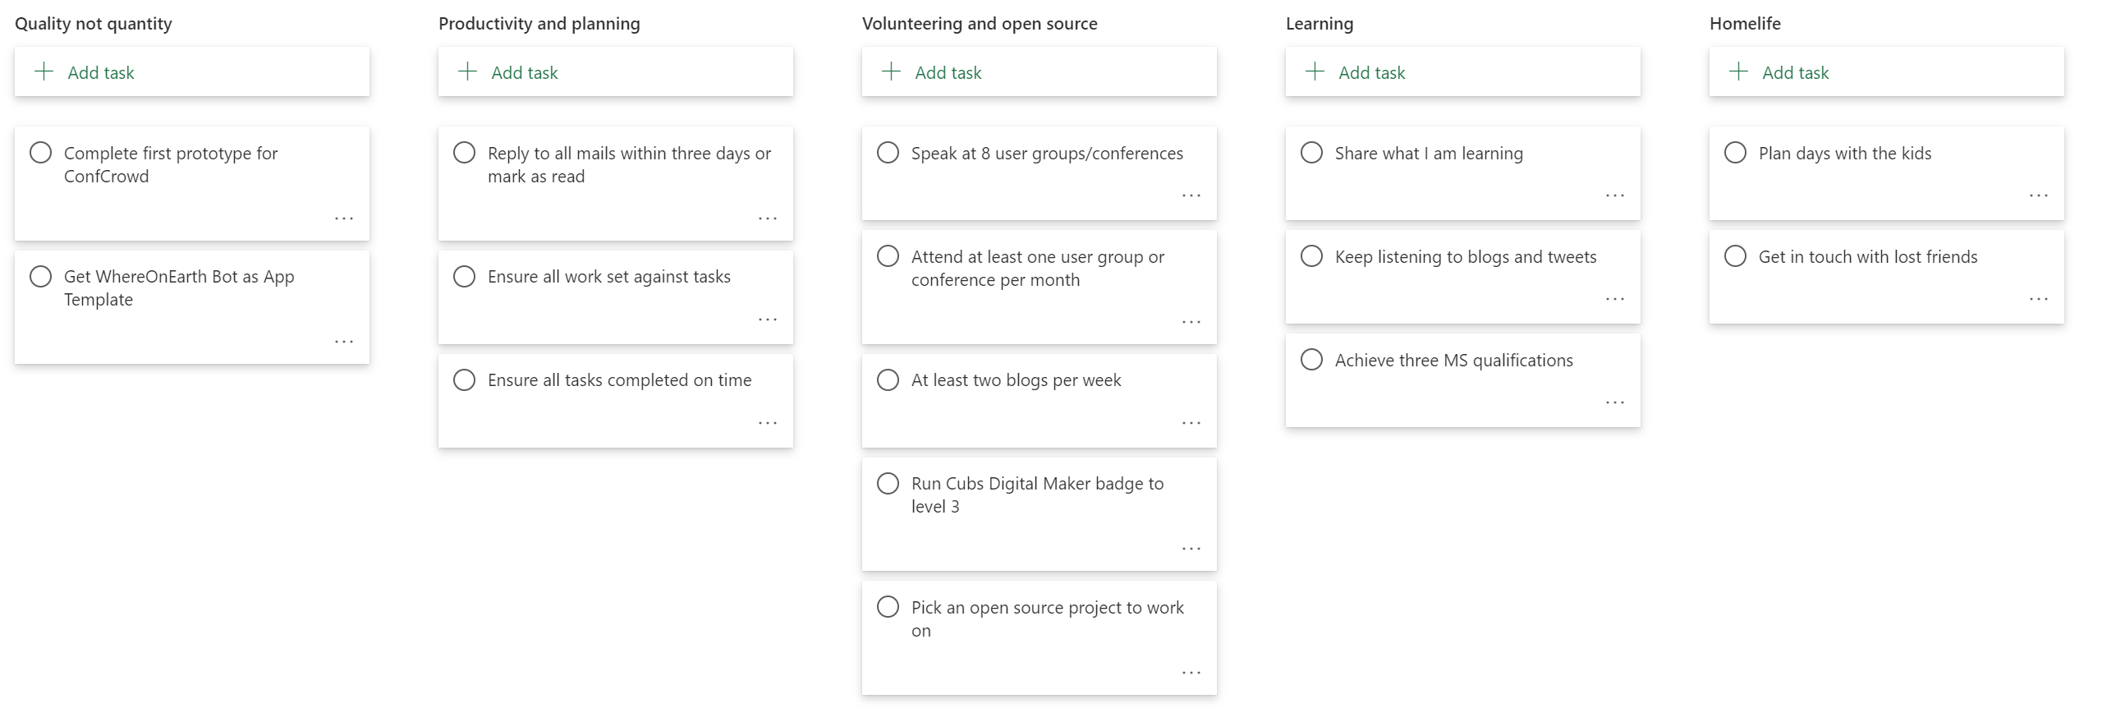Select the 'Homelife' bucket title
This screenshot has width=2116, height=722.
point(1745,24)
